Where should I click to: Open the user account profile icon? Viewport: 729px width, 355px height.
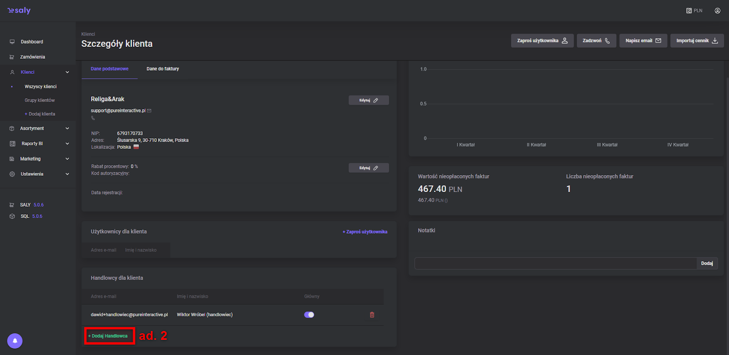coord(718,10)
